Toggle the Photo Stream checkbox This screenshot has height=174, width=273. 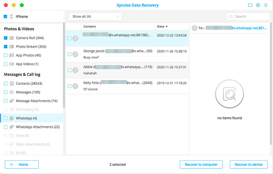(x=5, y=46)
